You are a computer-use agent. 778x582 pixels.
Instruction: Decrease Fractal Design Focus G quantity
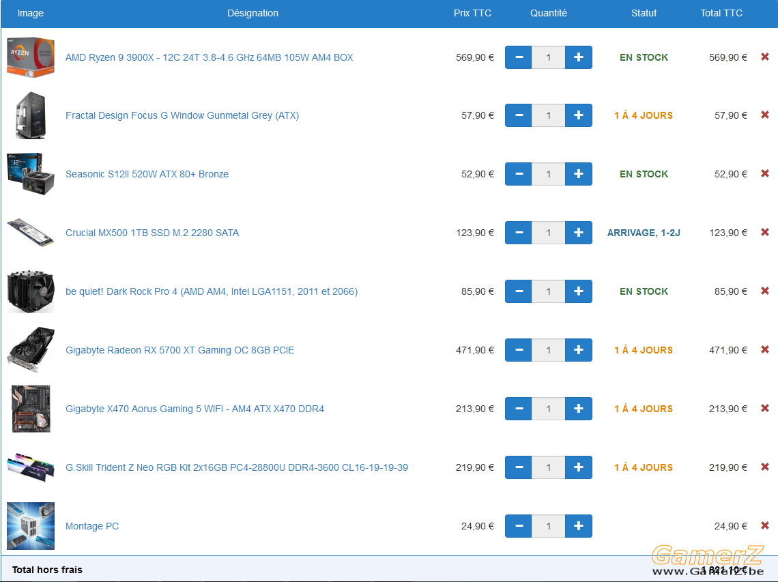[519, 115]
